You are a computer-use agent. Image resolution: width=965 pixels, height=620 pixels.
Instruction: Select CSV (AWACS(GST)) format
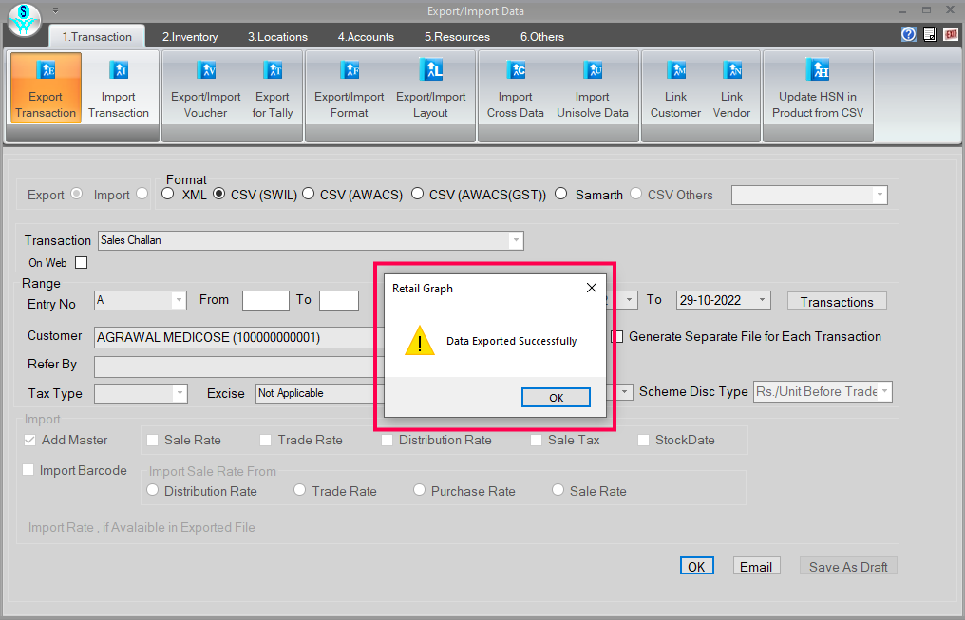point(417,194)
